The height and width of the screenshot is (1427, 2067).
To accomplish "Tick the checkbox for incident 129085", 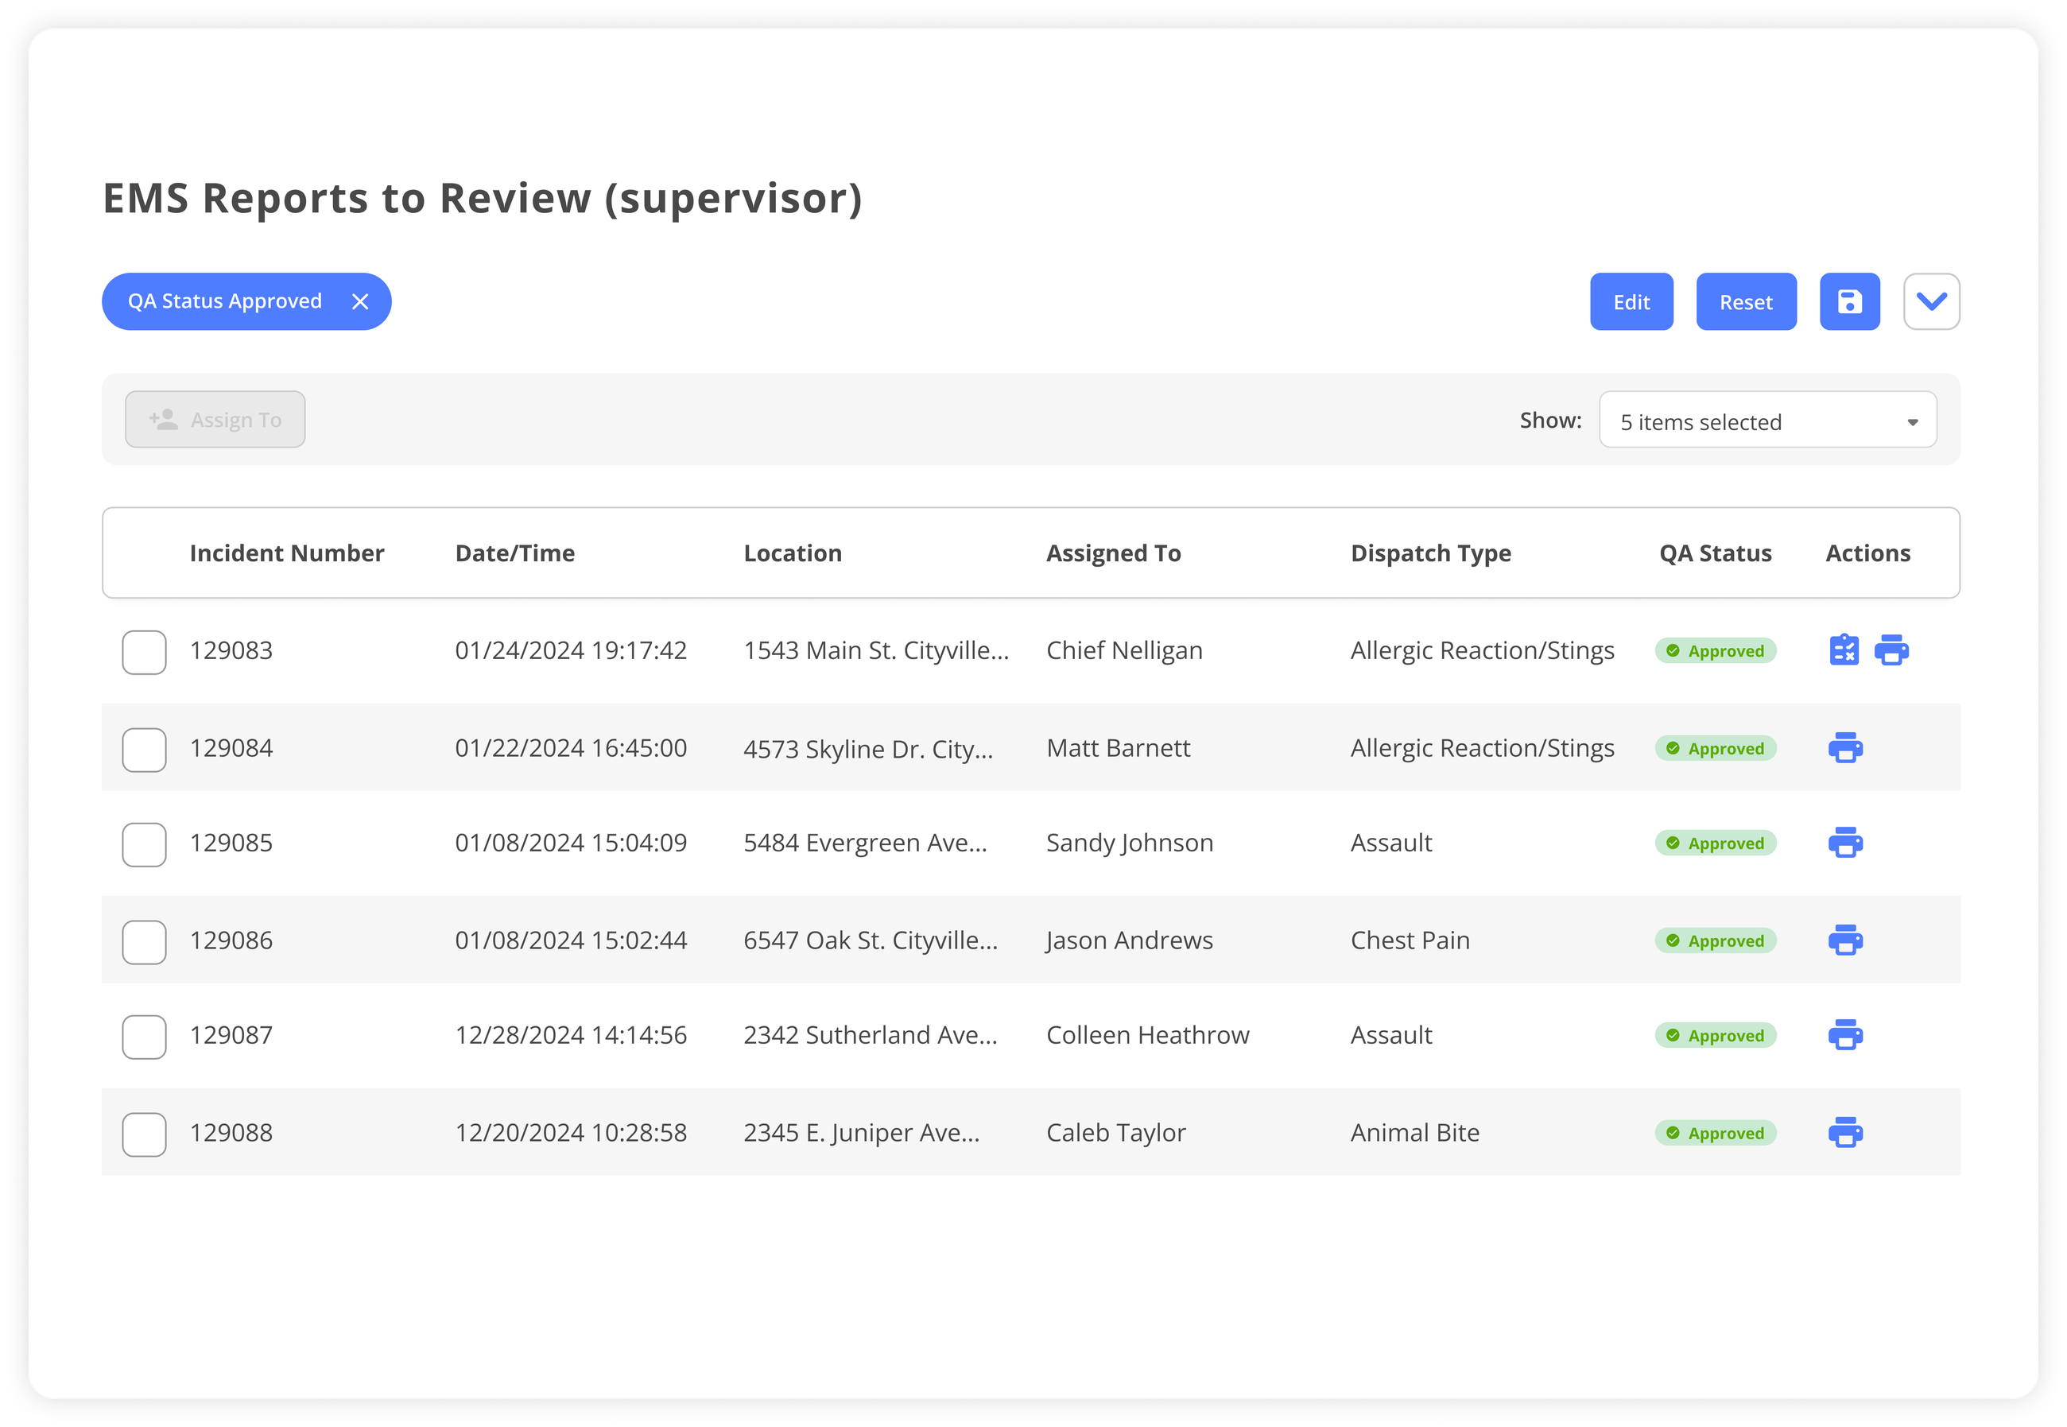I will [144, 844].
